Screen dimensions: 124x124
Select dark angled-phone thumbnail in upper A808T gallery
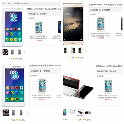tap(5, 52)
